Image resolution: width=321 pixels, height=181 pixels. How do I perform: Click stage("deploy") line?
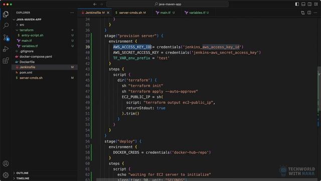coord(123,141)
